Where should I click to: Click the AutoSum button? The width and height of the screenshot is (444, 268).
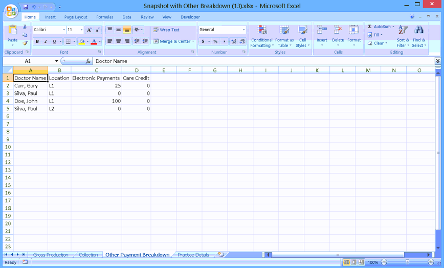(379, 27)
